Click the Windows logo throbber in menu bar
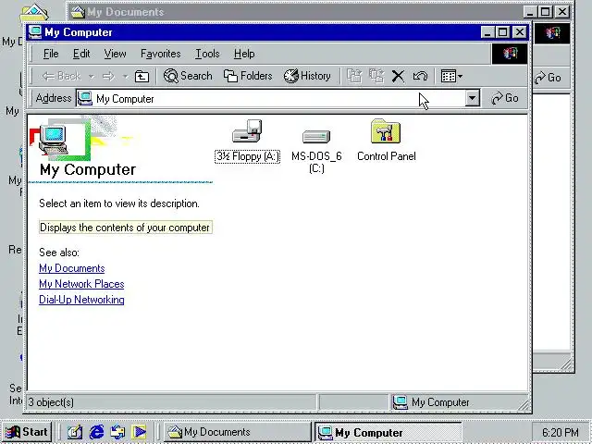This screenshot has height=444, width=592. tap(510, 54)
